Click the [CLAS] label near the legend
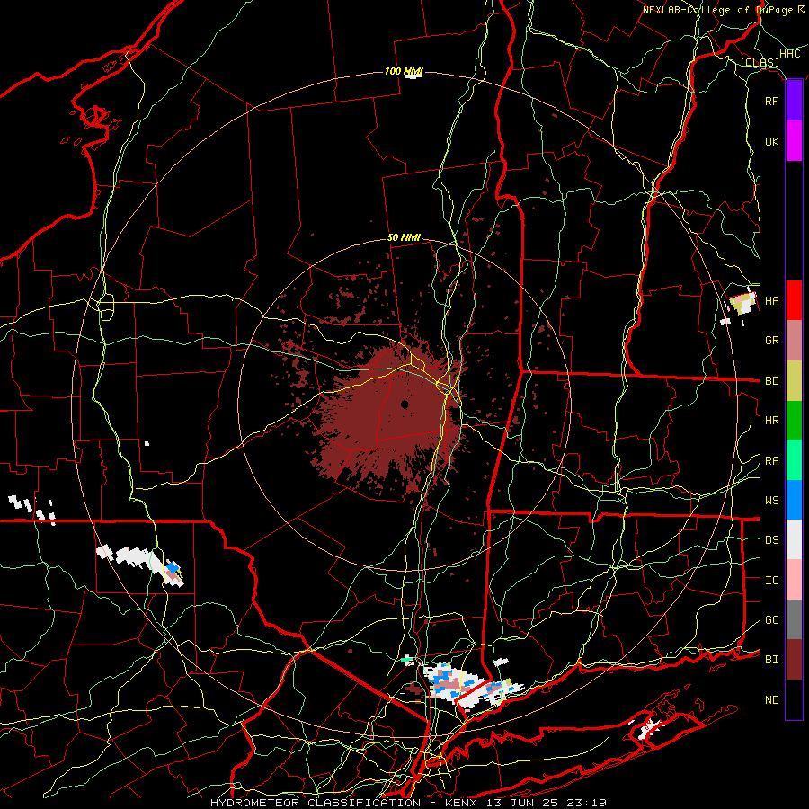The width and height of the screenshot is (809, 809). [760, 62]
